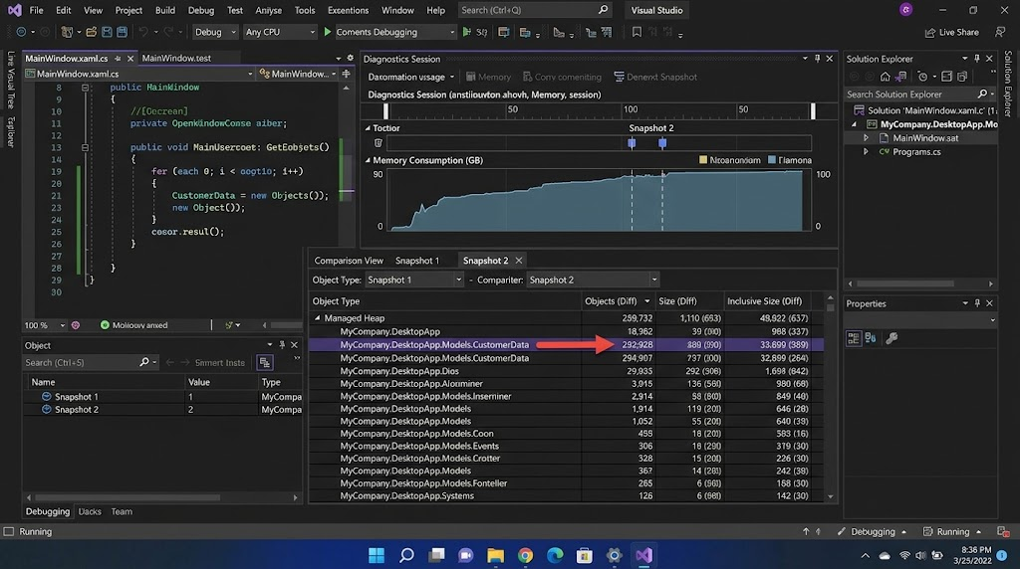Screen dimensions: 1020x569
Task: Toggle pin on MainWindow.xaml.cs tab
Action: [x=118, y=59]
